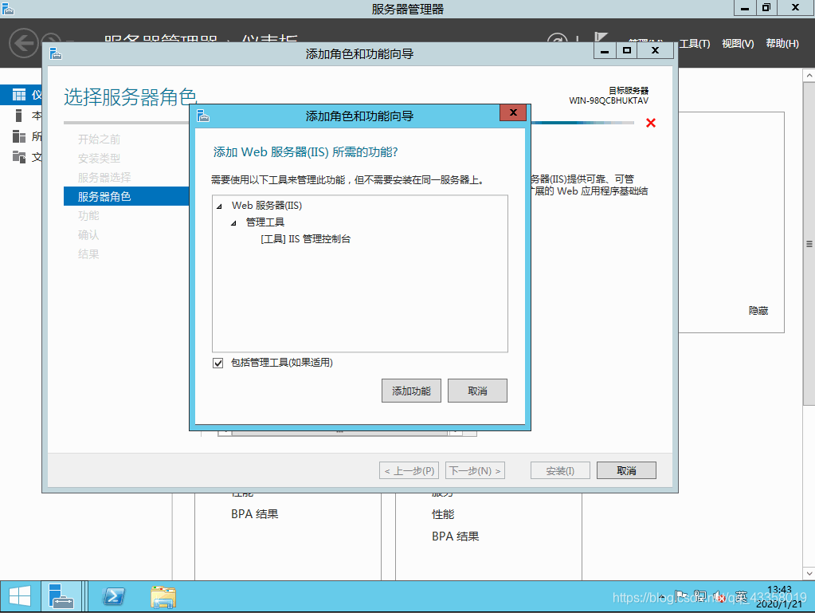The height and width of the screenshot is (613, 815).
Task: Open 视图(V) menu in Server Manager
Action: (x=738, y=44)
